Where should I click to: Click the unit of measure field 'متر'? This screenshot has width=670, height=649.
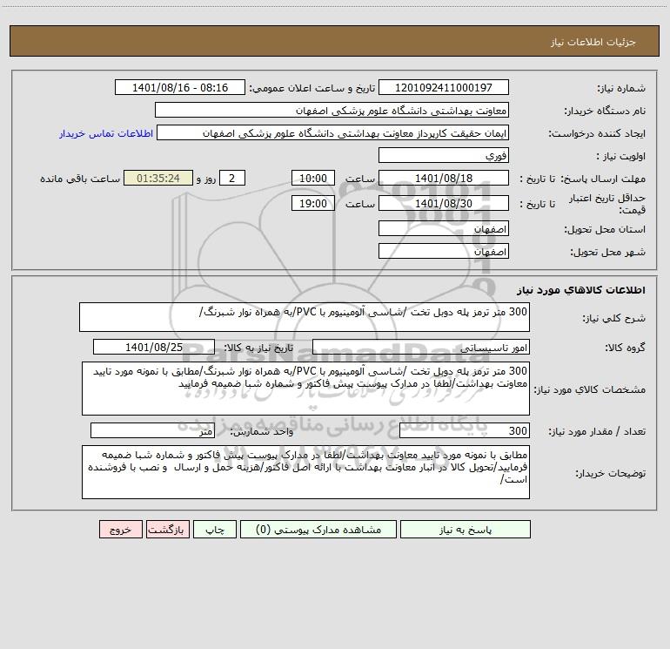[x=152, y=431]
